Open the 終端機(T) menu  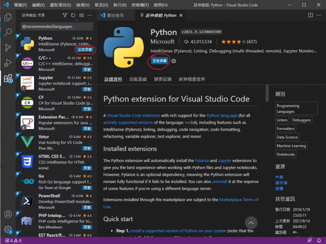140,5
